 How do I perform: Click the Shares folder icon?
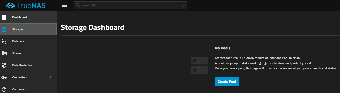pos(4,53)
